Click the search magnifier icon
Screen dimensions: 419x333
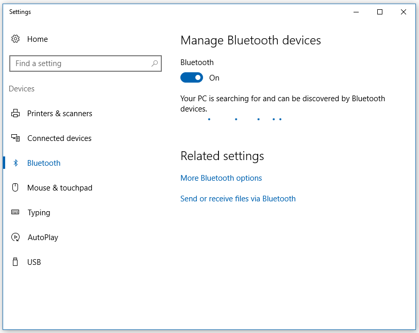tap(155, 64)
